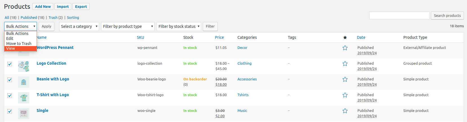
Task: Toggle featured star for WordPress Pennant
Action: (x=345, y=48)
